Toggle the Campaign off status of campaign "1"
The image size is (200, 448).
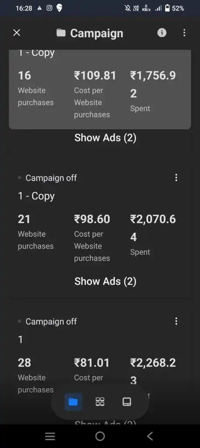click(47, 322)
